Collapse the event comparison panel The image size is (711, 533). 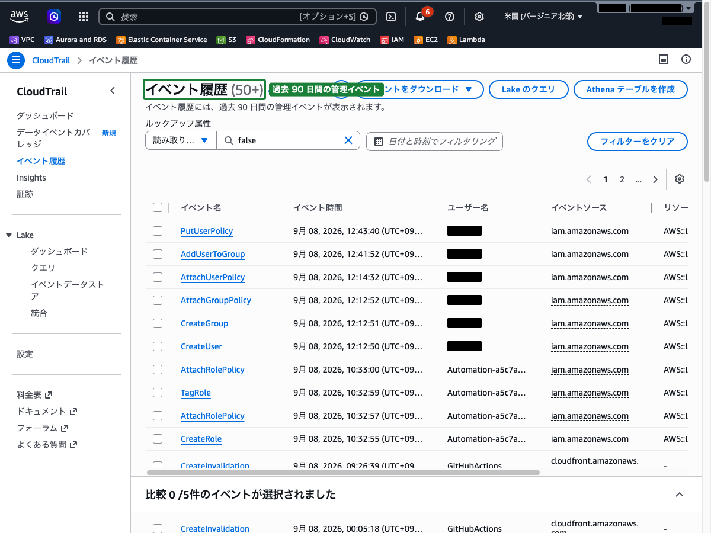click(x=680, y=495)
